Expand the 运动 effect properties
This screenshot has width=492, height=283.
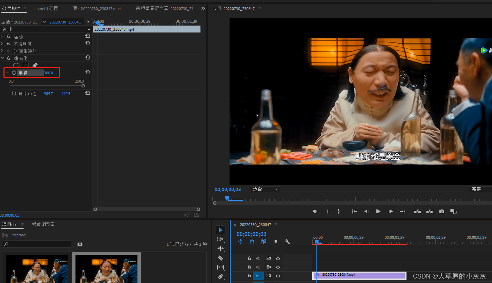pos(2,37)
